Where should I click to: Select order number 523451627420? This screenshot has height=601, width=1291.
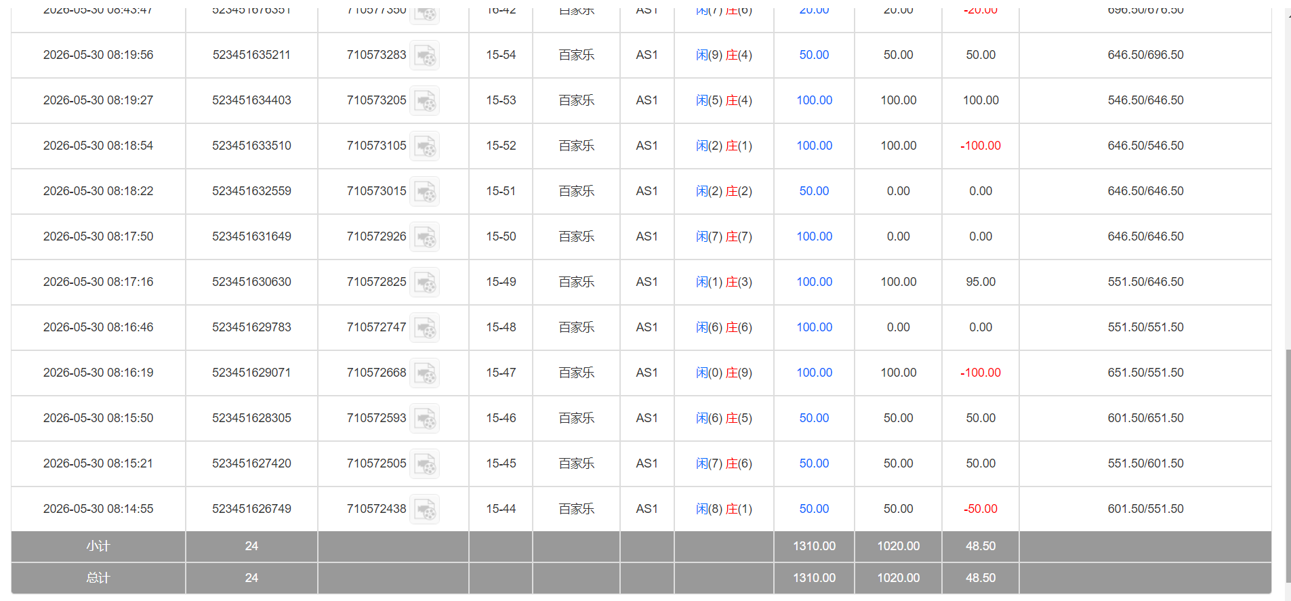[251, 463]
